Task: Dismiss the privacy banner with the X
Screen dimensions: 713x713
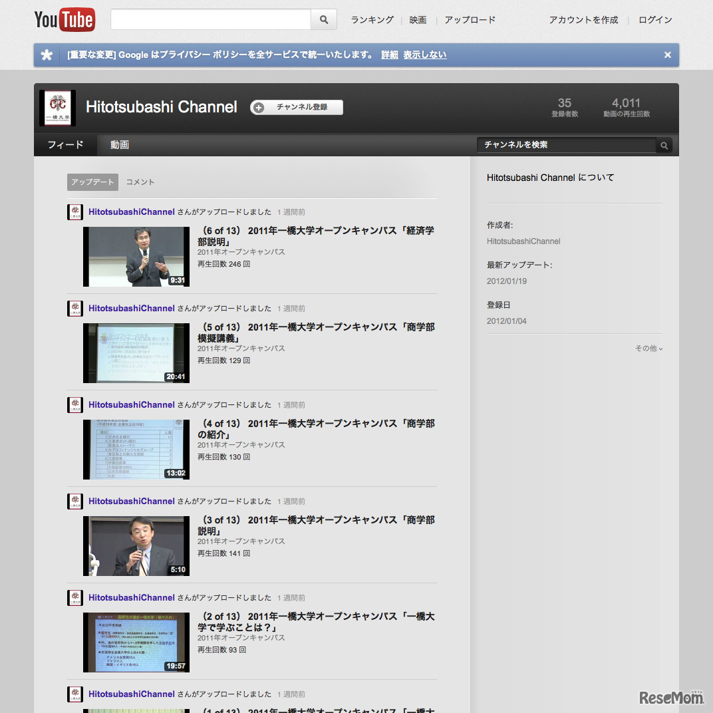Action: coord(667,55)
